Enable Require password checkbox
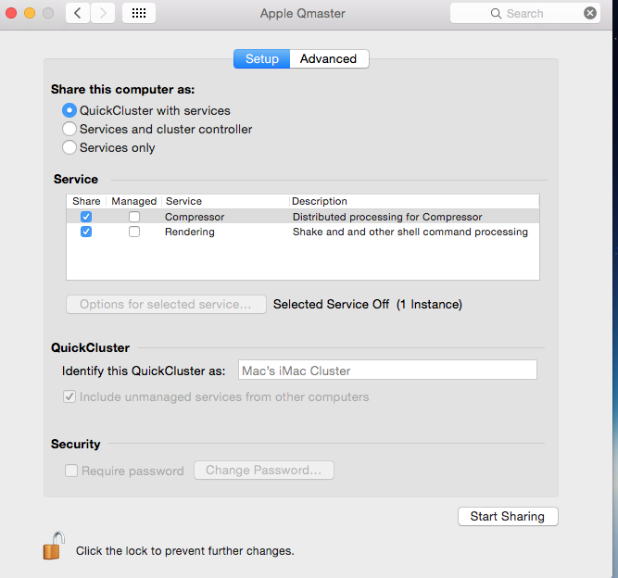Viewport: 618px width, 578px height. click(71, 471)
